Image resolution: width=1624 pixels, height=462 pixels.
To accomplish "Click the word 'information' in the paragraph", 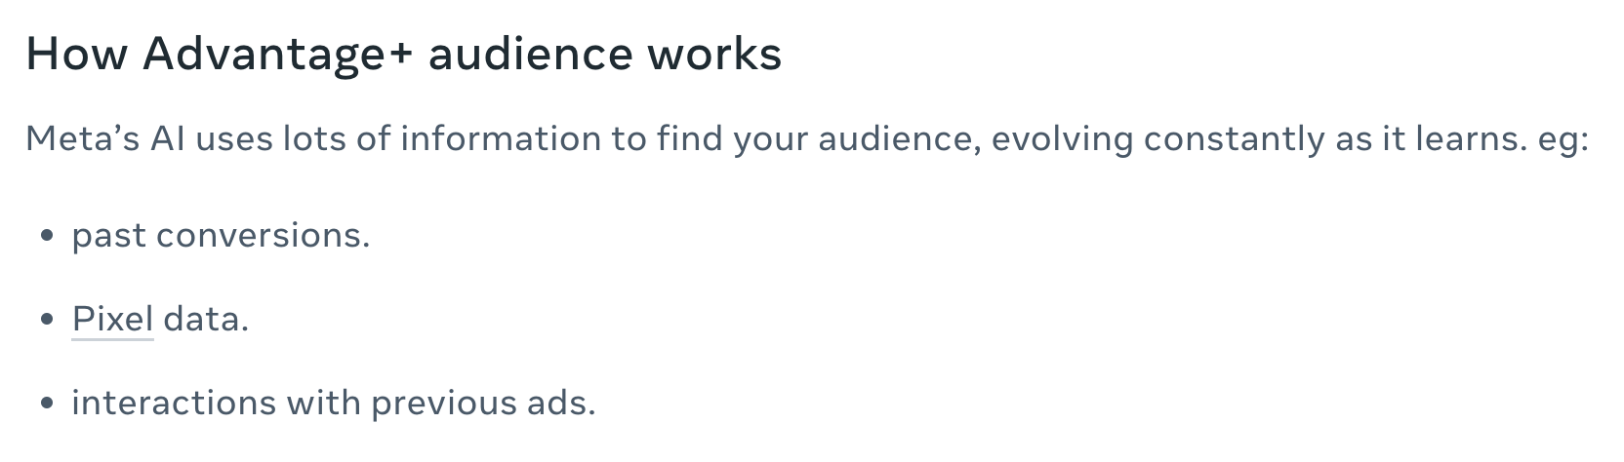I will pyautogui.click(x=501, y=139).
